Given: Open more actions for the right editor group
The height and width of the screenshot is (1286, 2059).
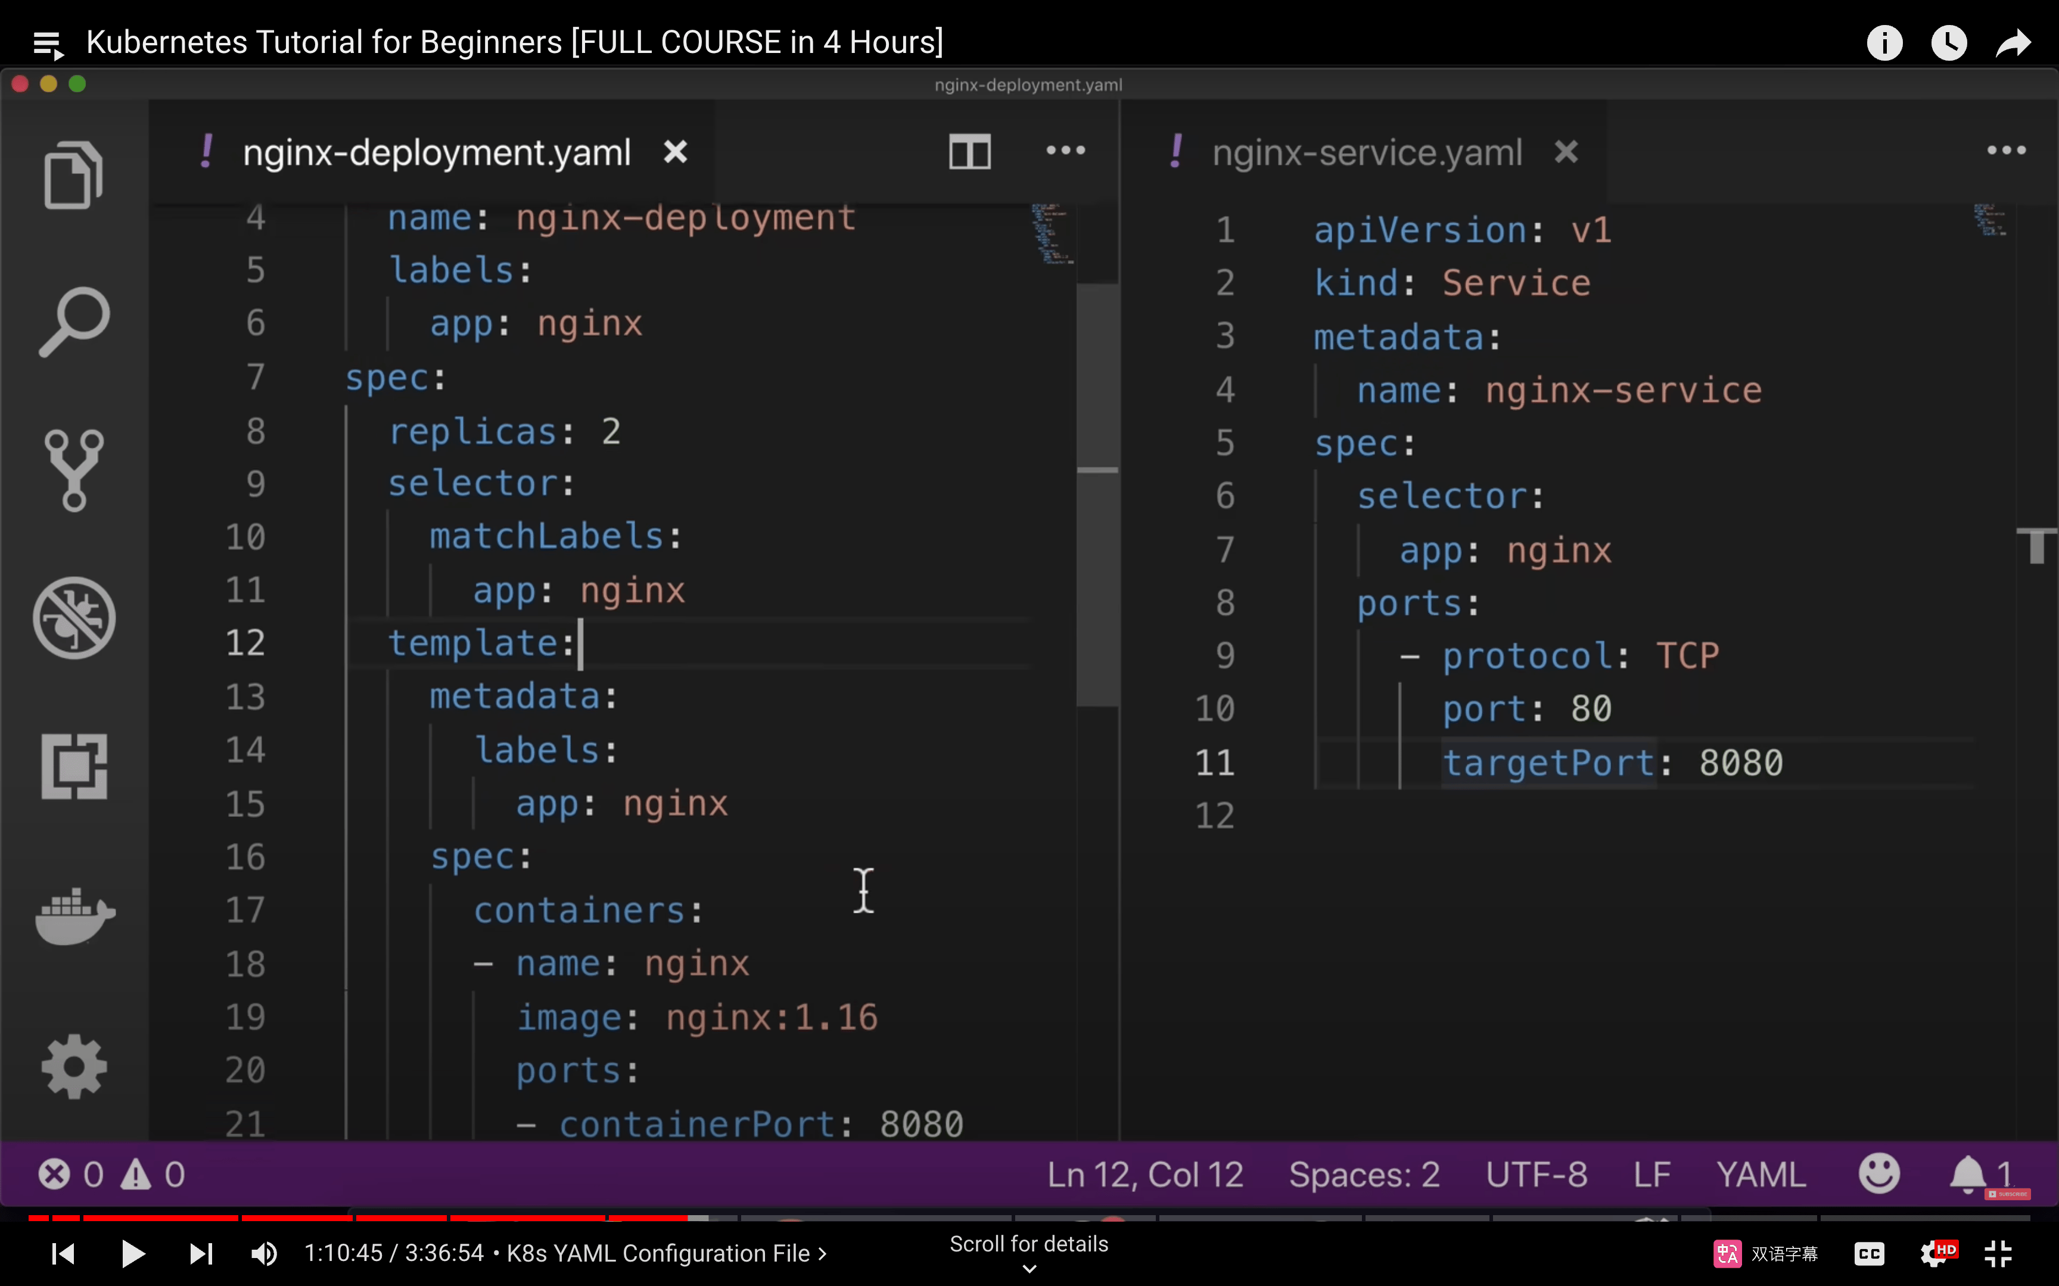Looking at the screenshot, I should [2006, 151].
